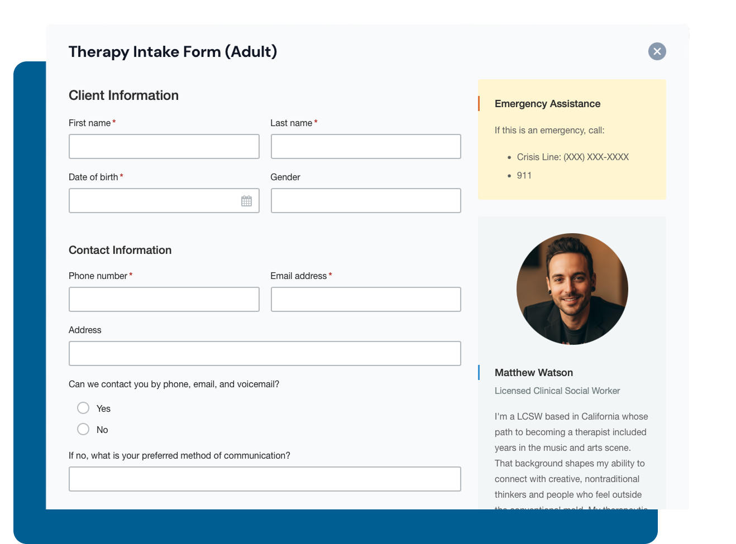Click the Contact Information section heading
This screenshot has height=544, width=736.
(x=120, y=250)
